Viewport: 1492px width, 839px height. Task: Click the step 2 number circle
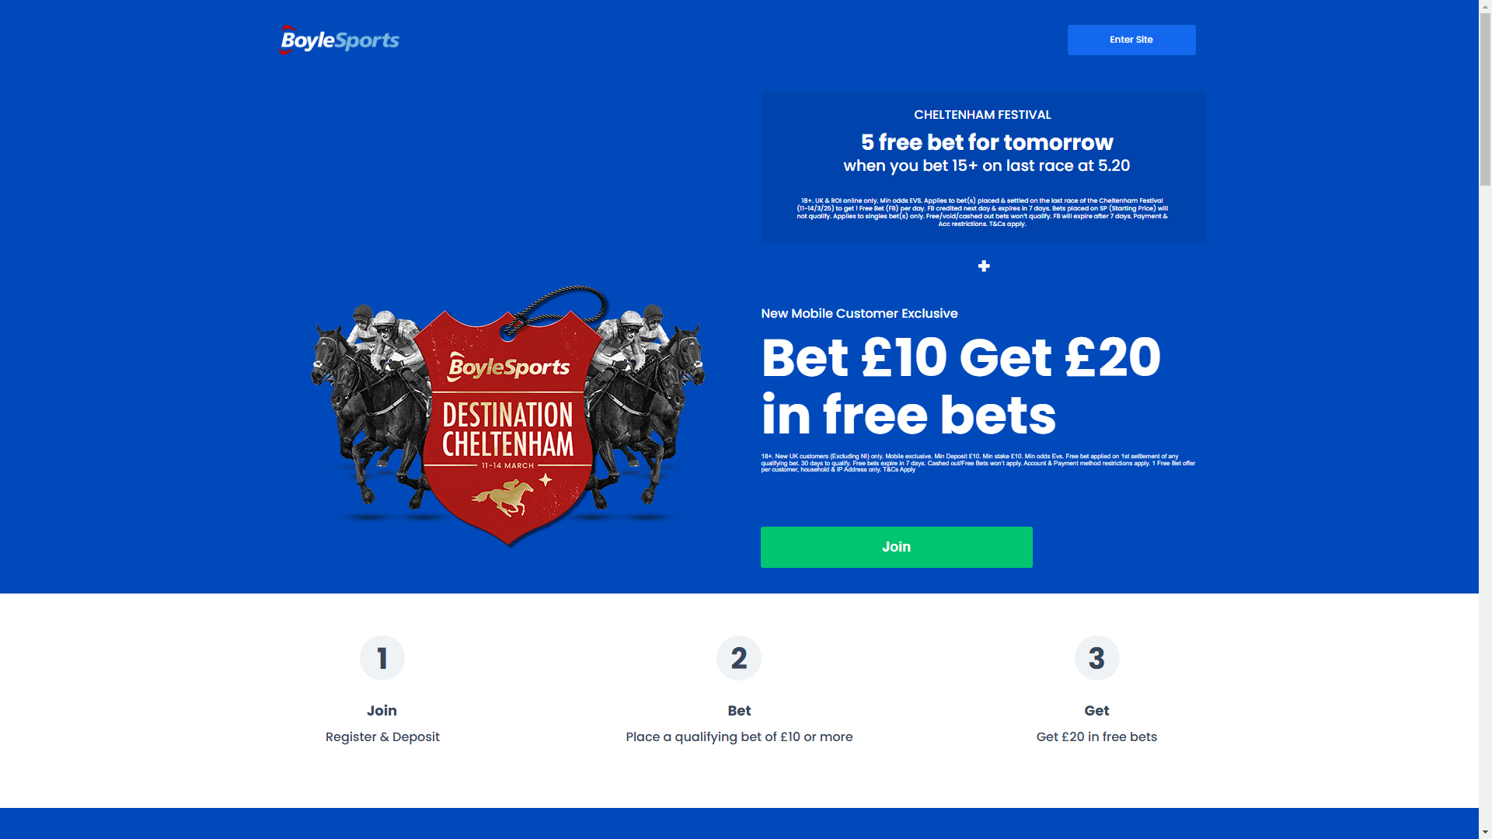point(738,658)
